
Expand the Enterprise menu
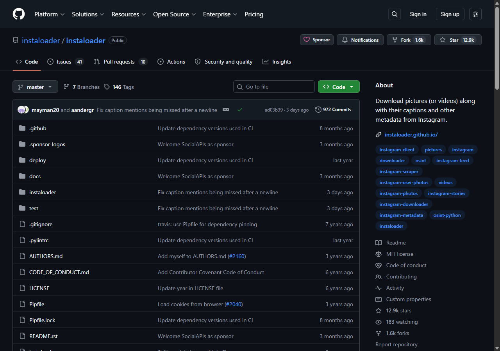(220, 14)
